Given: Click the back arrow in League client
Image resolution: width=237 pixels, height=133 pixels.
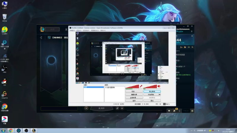Looking at the screenshot, I should click(x=41, y=38).
